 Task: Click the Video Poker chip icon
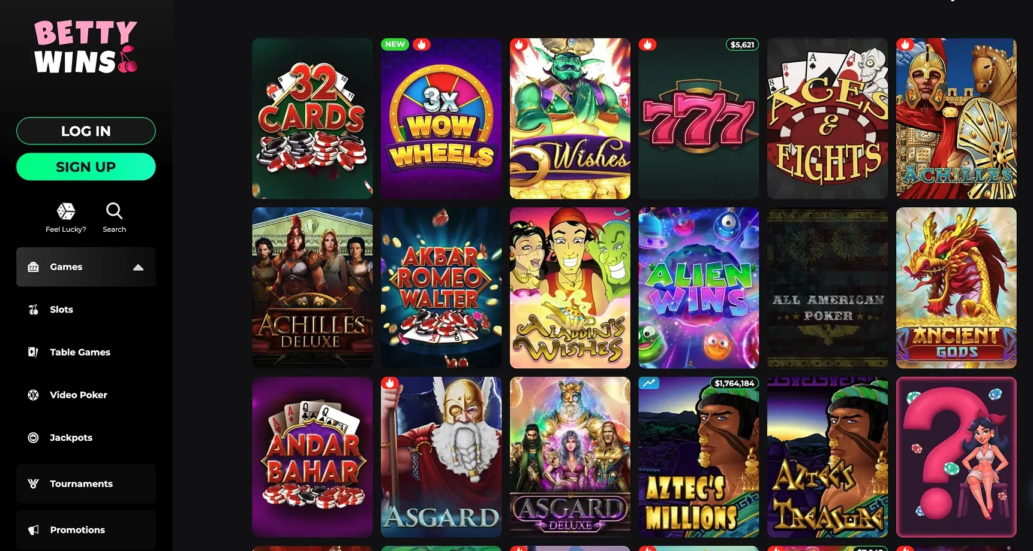click(x=34, y=395)
